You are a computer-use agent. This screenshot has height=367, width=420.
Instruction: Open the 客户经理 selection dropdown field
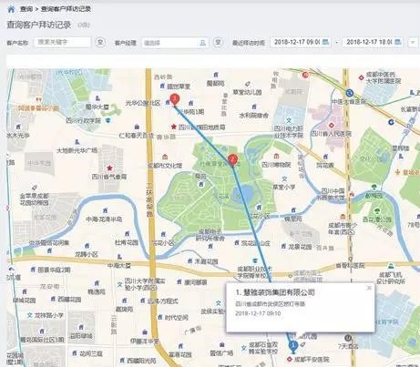pos(174,43)
